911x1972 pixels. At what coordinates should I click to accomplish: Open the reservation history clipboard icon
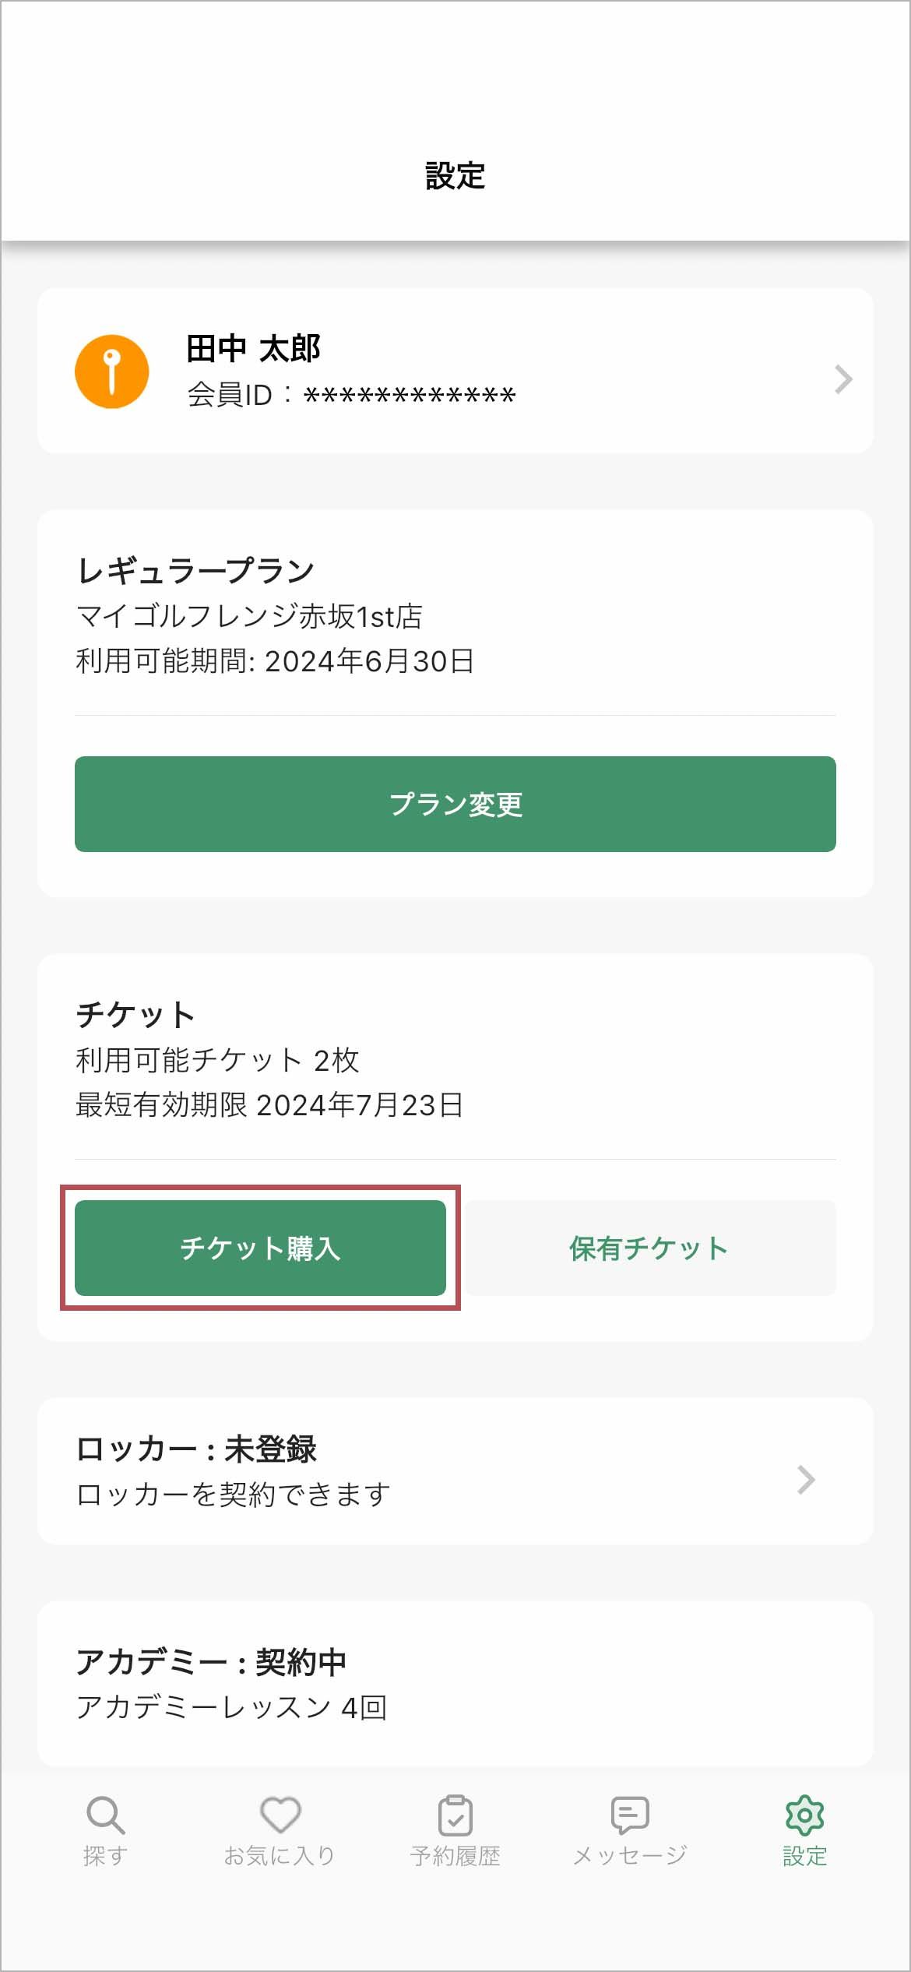coord(455,1815)
